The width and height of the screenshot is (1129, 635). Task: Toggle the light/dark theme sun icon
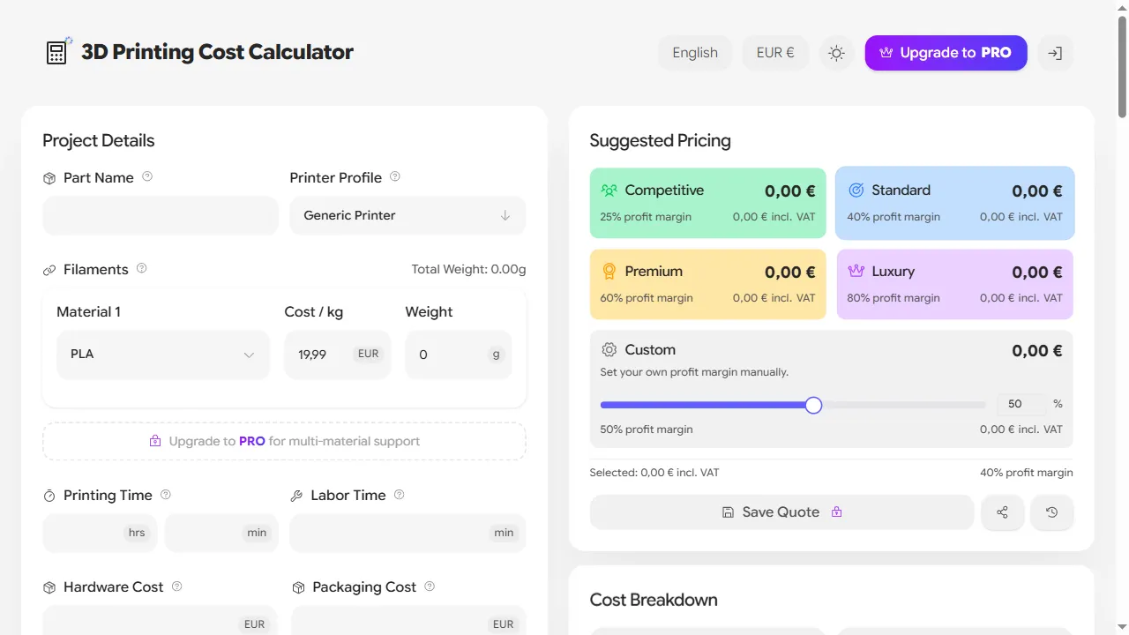click(x=835, y=53)
